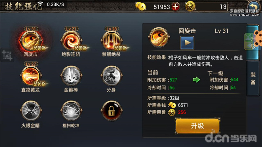Tap the 回旋击 thumbnail in detail panel
This screenshot has width=262, height=147.
click(x=159, y=37)
